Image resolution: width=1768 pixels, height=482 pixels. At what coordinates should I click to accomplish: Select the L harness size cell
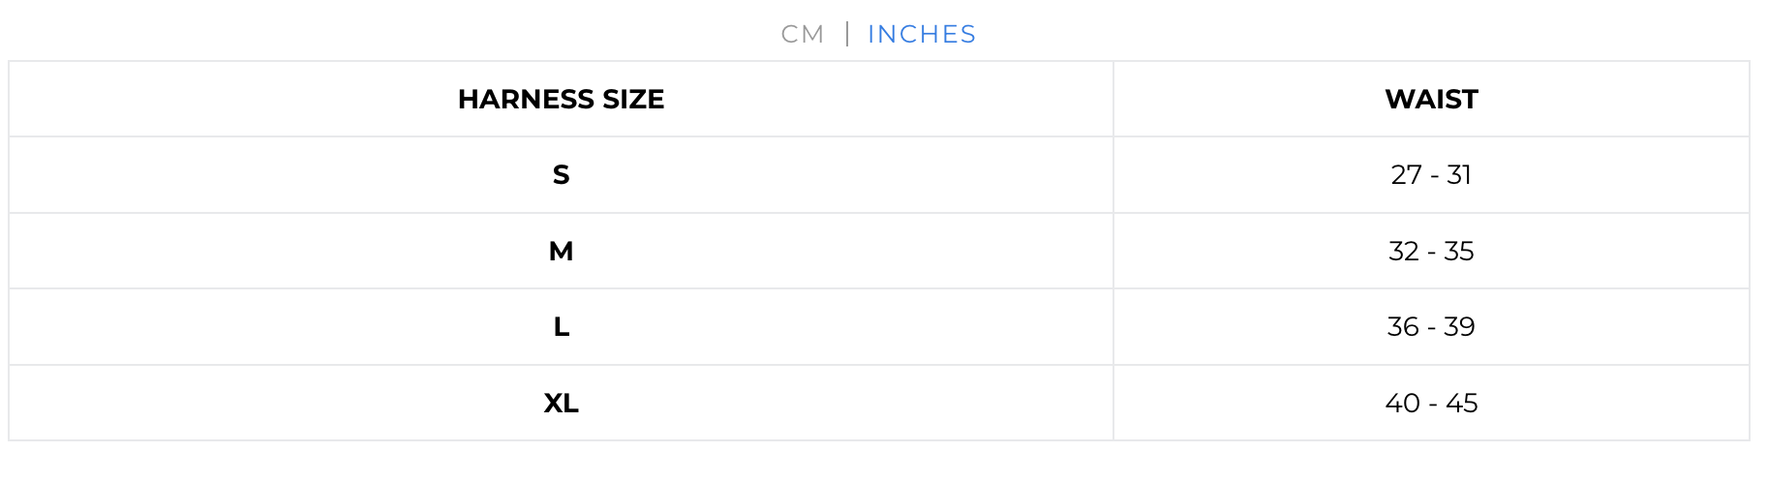pyautogui.click(x=561, y=326)
